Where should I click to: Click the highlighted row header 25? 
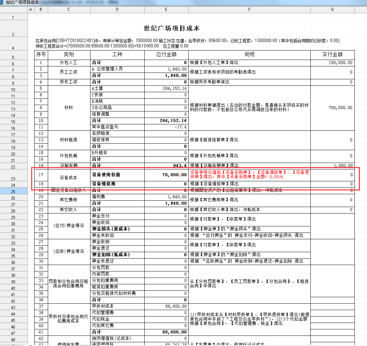point(13,191)
